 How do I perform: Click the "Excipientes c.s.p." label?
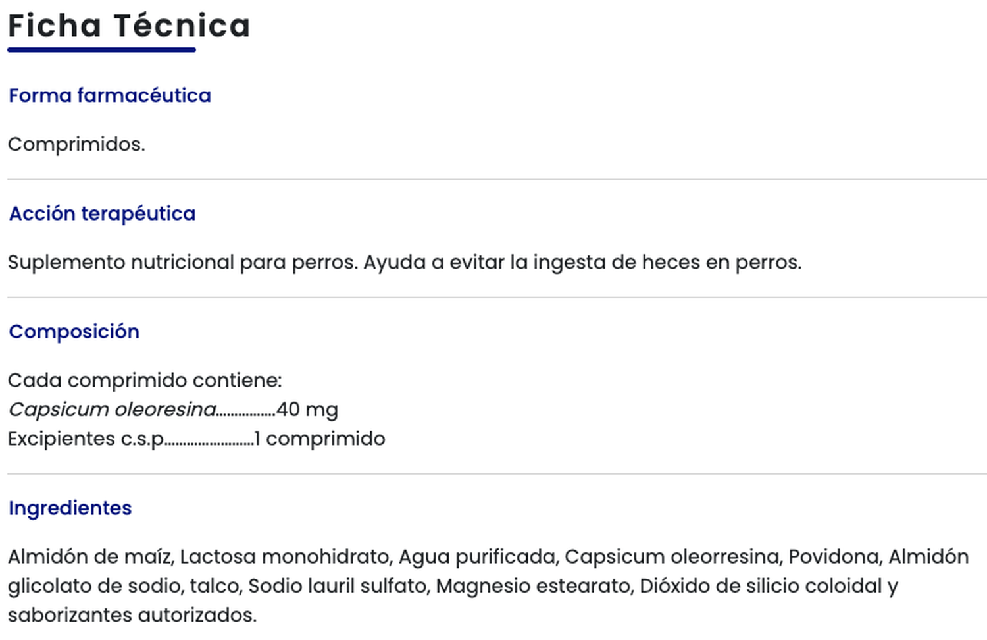click(x=86, y=439)
